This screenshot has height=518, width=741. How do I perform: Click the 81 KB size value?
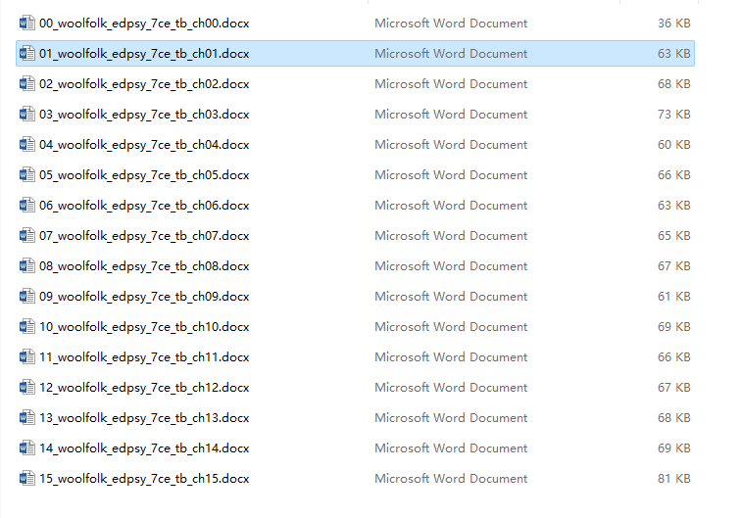[x=674, y=478]
